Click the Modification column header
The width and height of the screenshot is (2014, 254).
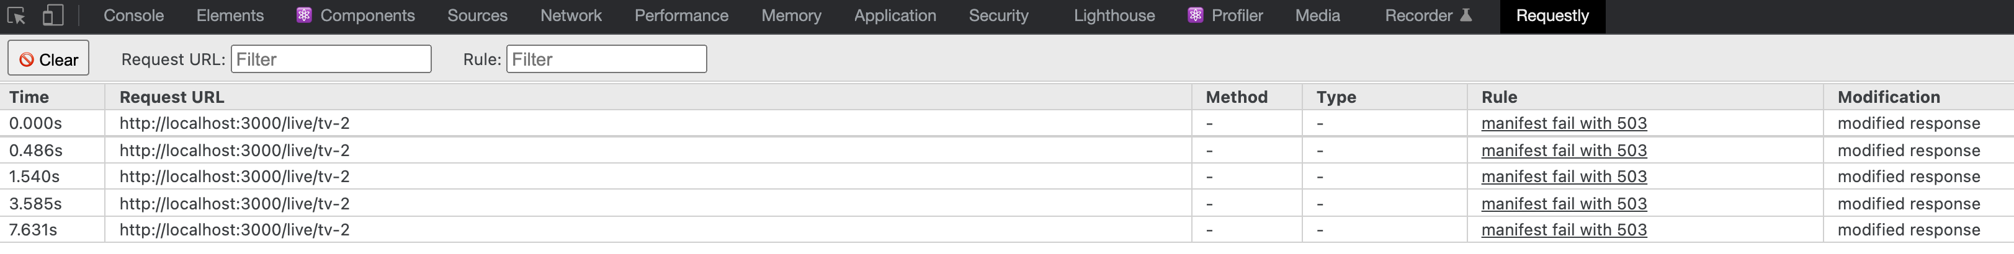pos(1888,97)
